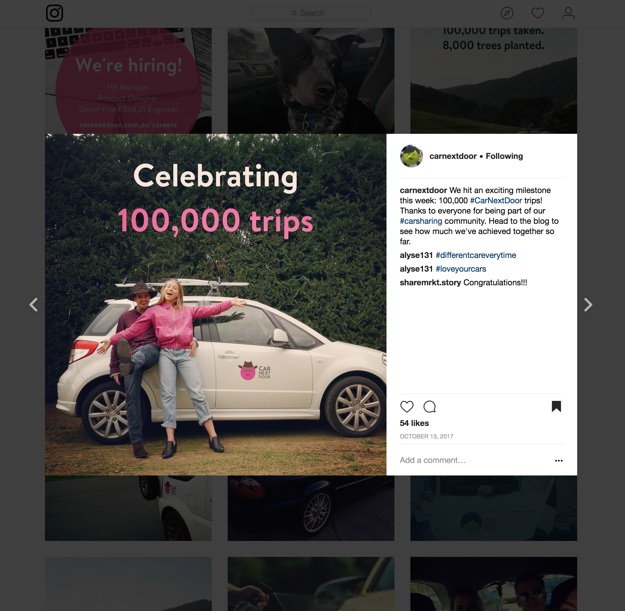Click the Following button to unfollow
The width and height of the screenshot is (625, 611).
(x=504, y=156)
